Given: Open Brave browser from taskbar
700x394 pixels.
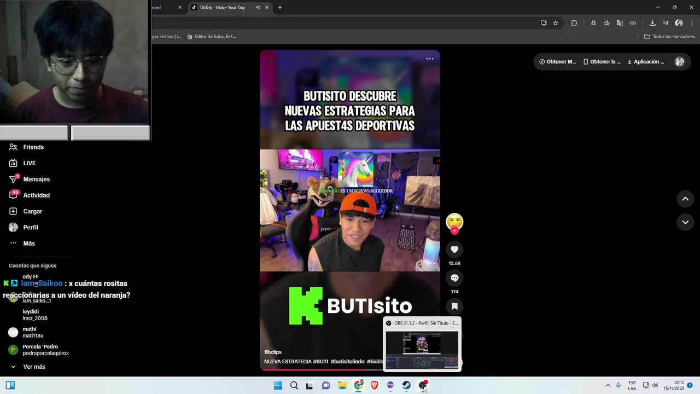Looking at the screenshot, I should click(375, 385).
